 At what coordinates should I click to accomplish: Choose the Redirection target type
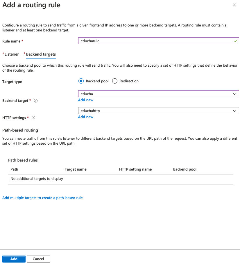tap(115, 81)
